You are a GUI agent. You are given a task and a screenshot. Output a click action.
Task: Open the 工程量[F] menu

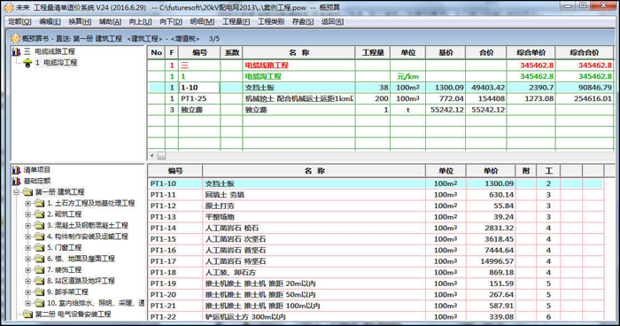pos(236,21)
